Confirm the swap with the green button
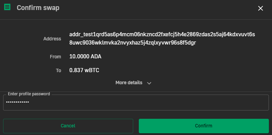This screenshot has height=135, width=272. coord(204,126)
